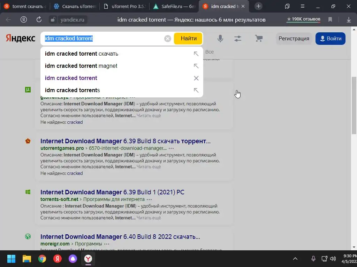Open the downloads arrow icon

coord(349,20)
